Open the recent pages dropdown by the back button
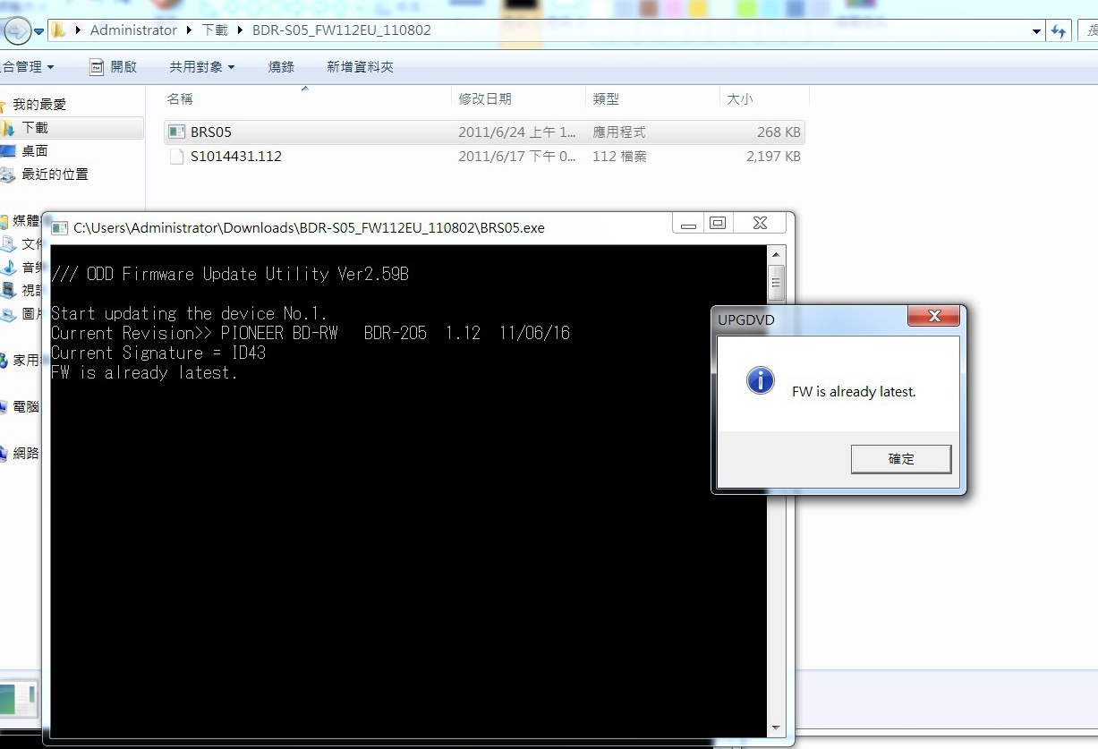Screen dimensions: 1098x749 pyautogui.click(x=39, y=32)
